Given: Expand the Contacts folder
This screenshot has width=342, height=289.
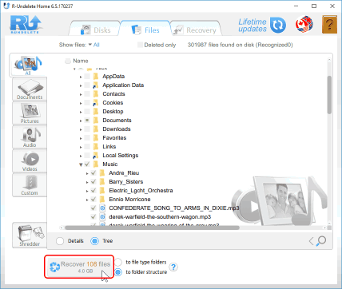Looking at the screenshot, I should 81,94.
